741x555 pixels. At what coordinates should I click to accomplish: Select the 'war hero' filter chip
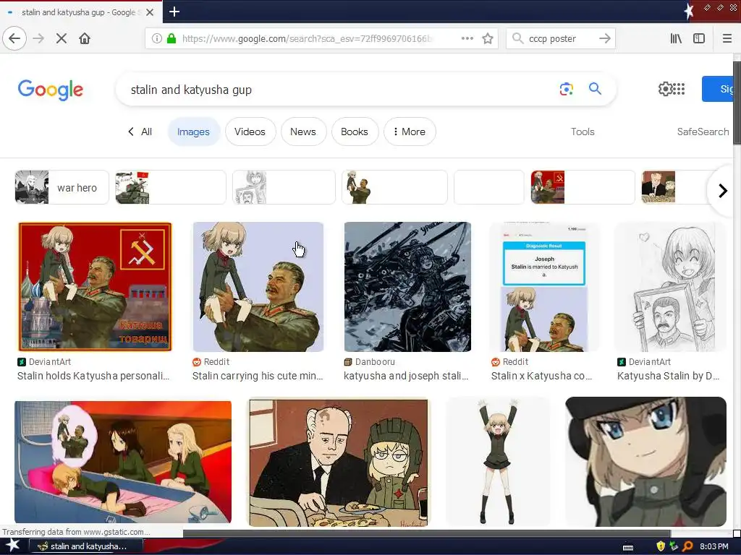click(x=62, y=187)
